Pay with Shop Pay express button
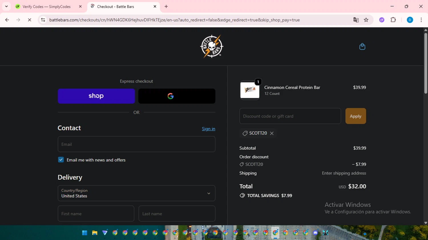428x240 pixels. [x=96, y=96]
